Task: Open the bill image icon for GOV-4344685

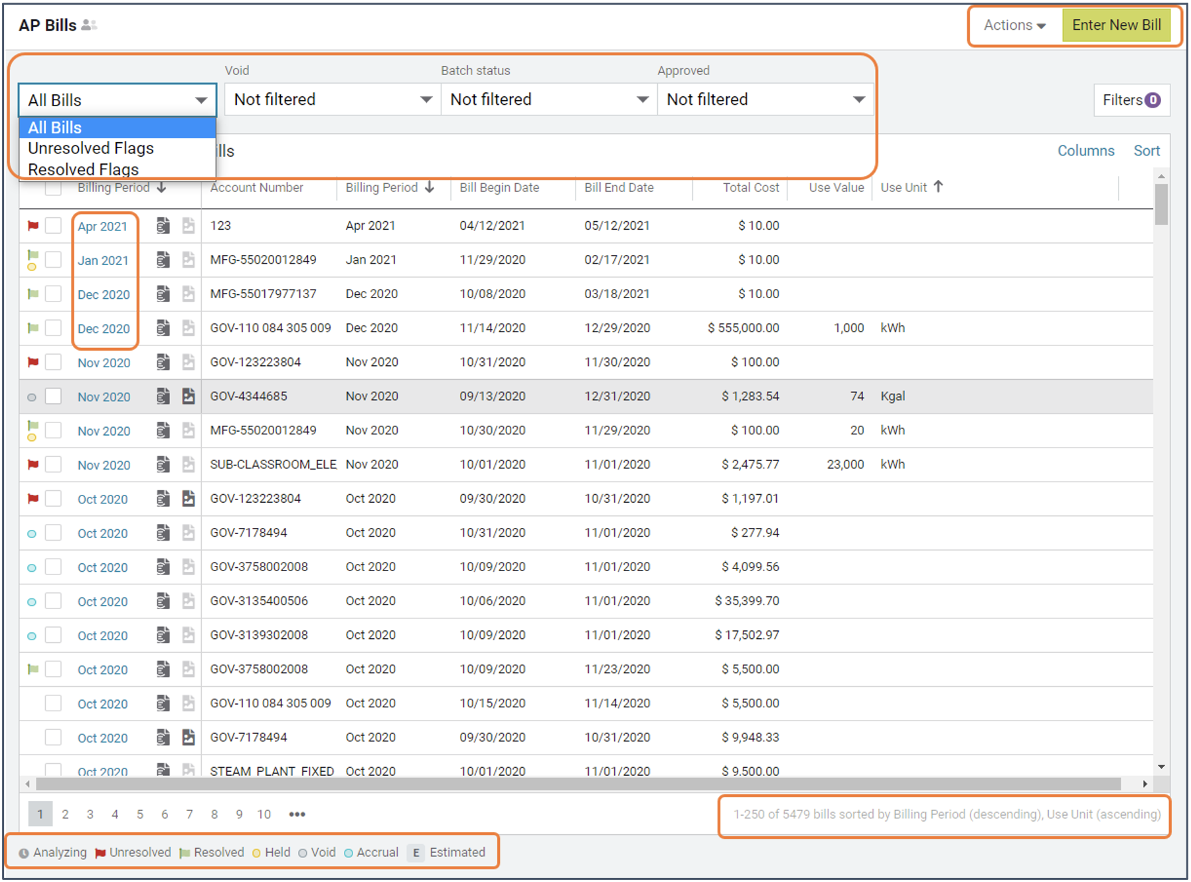Action: click(x=189, y=397)
